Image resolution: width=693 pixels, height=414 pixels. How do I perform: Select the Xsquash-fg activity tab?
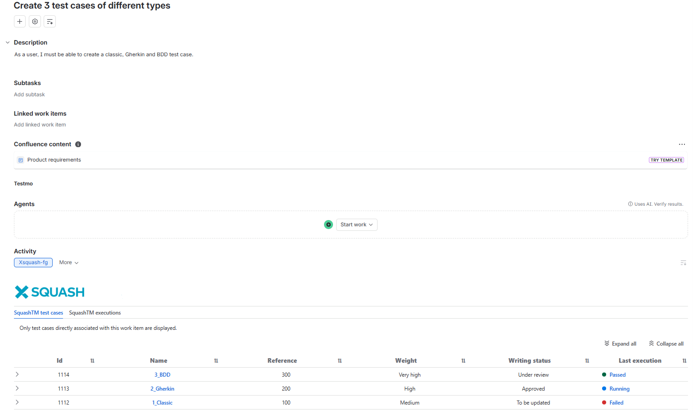click(x=33, y=263)
